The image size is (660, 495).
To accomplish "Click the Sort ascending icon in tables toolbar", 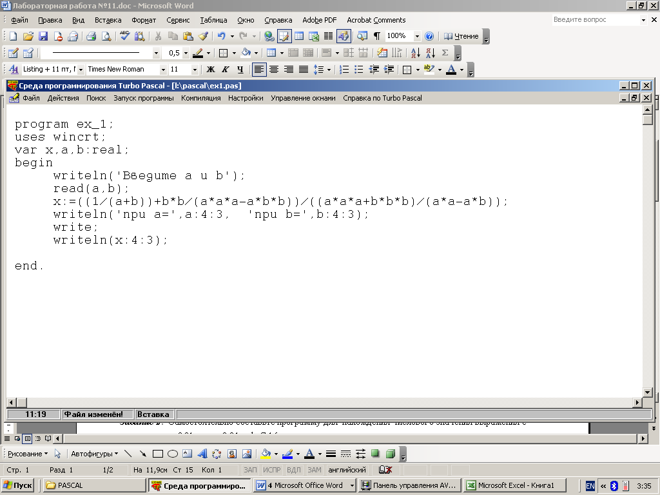I will [x=416, y=53].
